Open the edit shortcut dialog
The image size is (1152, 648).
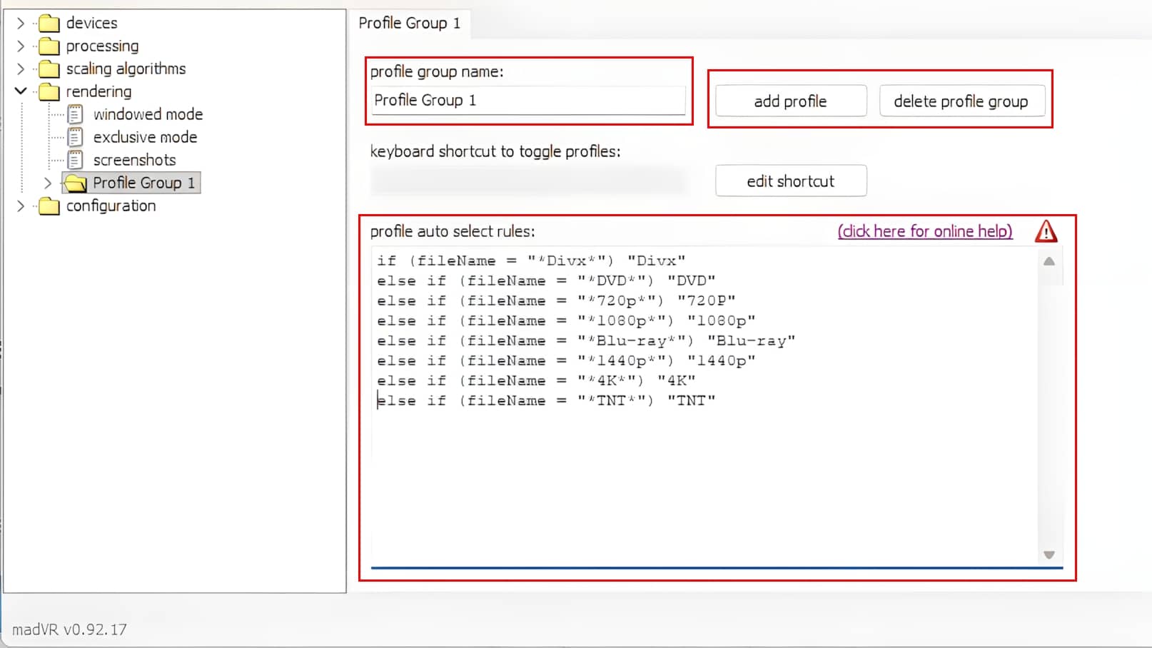point(790,181)
